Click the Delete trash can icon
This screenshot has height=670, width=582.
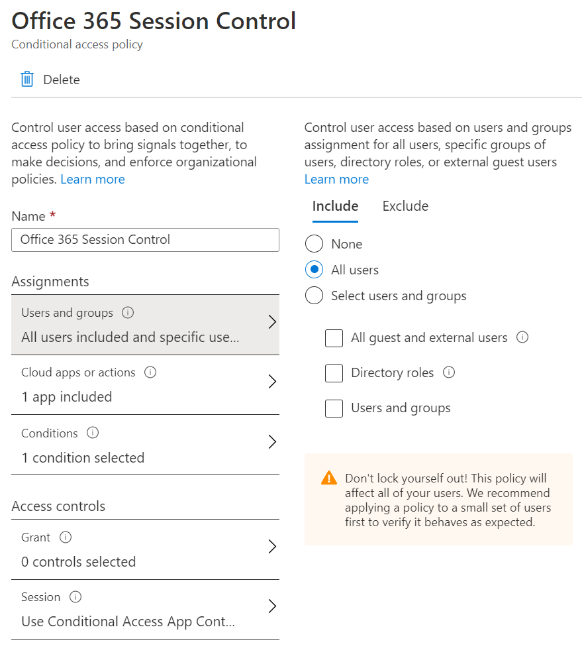[27, 80]
